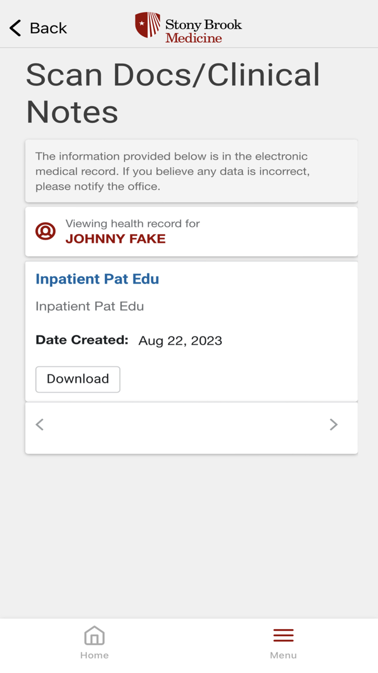Tap the Stony Brook Medicine header branding
This screenshot has width=378, height=673.
click(189, 26)
